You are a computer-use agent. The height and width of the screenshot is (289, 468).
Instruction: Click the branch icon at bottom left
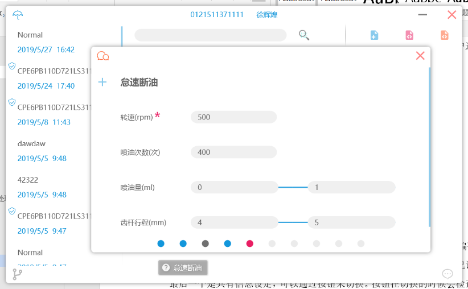coord(17,274)
